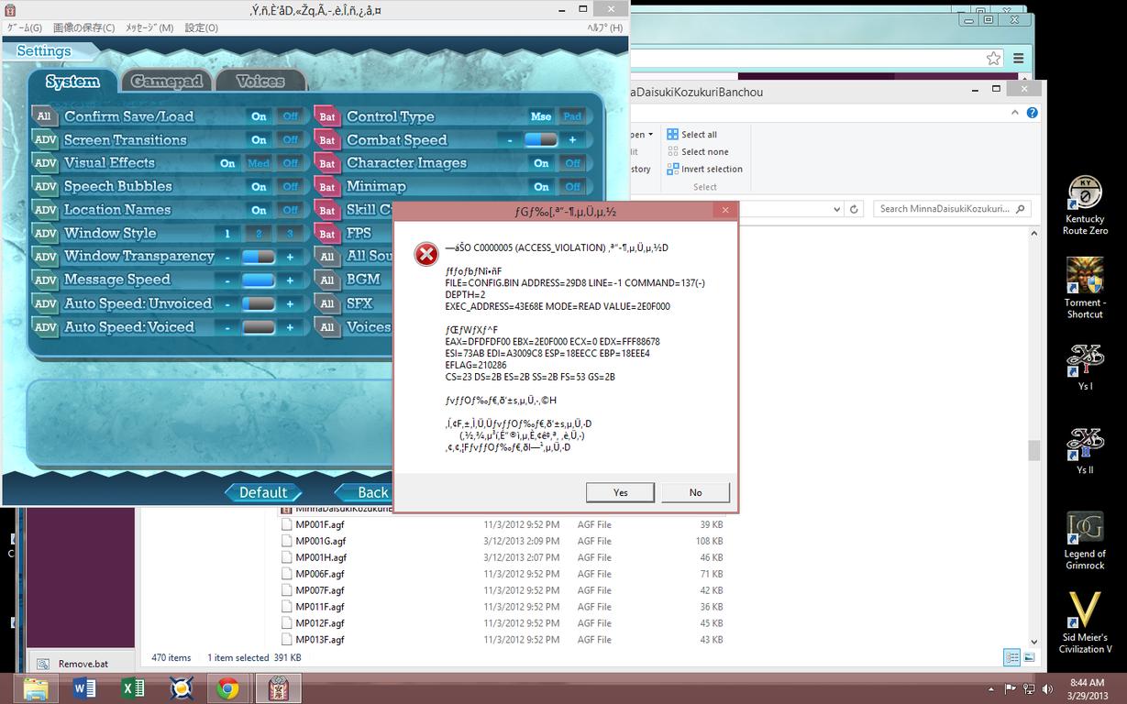This screenshot has width=1127, height=704.
Task: Open the Kentucky Route Zero desktop icon
Action: pyautogui.click(x=1085, y=205)
